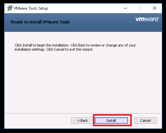The image size is (166, 133).
Task: Click the VMware Tools installer icon in title bar
Action: [x=10, y=8]
